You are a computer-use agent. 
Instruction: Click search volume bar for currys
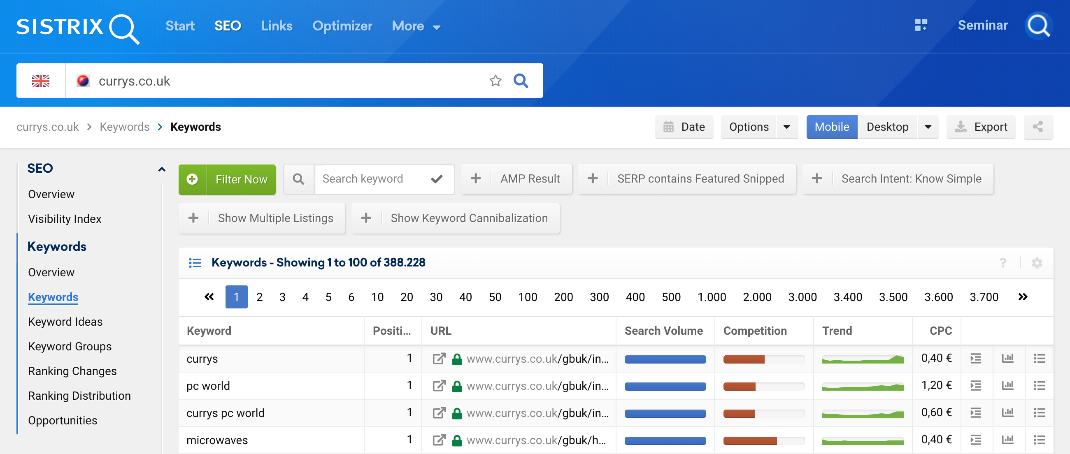click(665, 359)
